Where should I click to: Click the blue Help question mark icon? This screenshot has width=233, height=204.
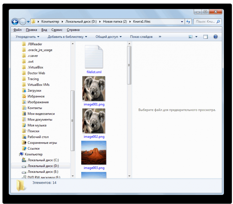pyautogui.click(x=216, y=37)
